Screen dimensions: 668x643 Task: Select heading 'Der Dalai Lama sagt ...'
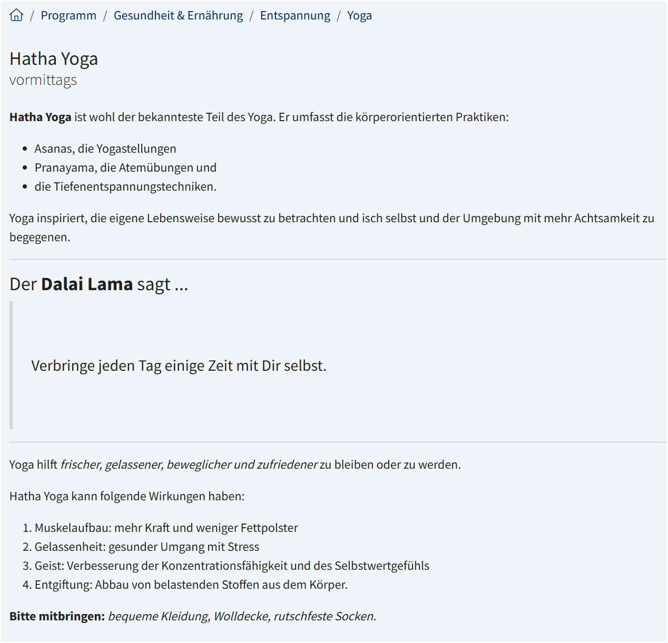pos(99,284)
